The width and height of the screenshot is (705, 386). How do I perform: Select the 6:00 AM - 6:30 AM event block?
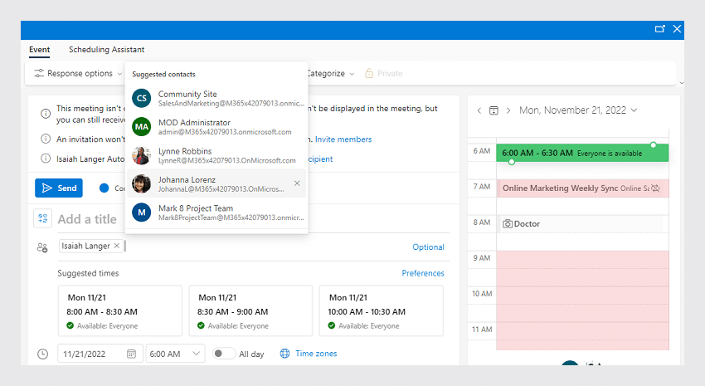582,153
